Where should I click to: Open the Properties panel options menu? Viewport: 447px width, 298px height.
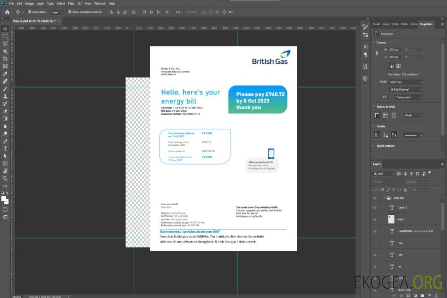(442, 24)
